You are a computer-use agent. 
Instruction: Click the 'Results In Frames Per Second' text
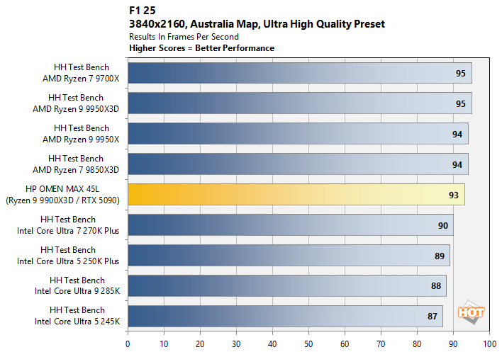184,37
